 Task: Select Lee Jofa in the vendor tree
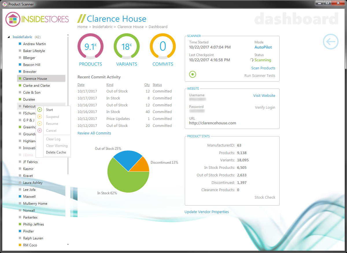coord(29,190)
